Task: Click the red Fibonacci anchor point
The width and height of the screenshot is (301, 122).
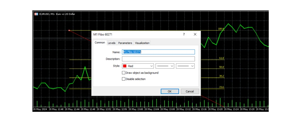Action: point(69,30)
